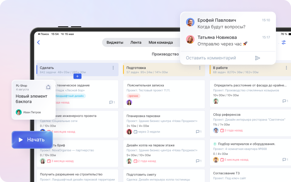Switch to the Лента tab
The width and height of the screenshot is (291, 182).
[x=136, y=42]
